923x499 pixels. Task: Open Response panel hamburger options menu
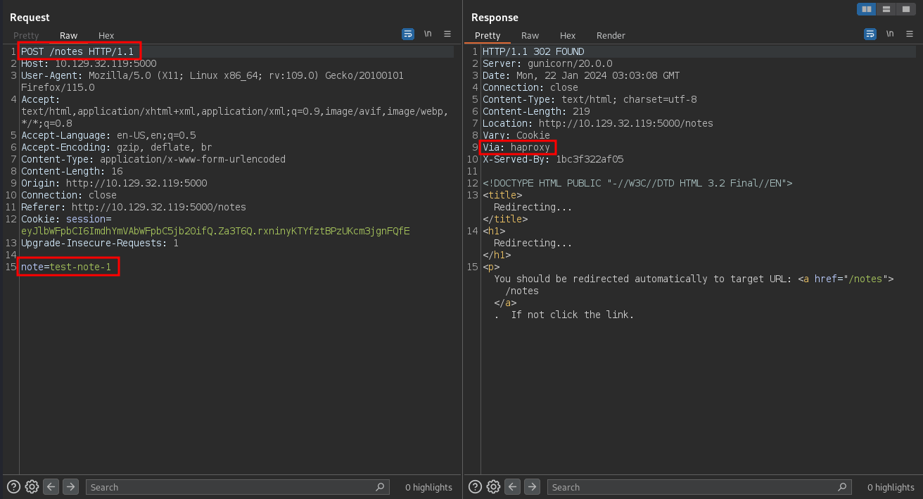(x=910, y=34)
